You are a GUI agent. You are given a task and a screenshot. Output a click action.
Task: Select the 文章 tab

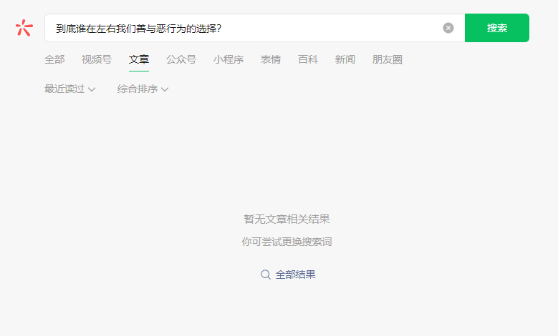coord(139,59)
